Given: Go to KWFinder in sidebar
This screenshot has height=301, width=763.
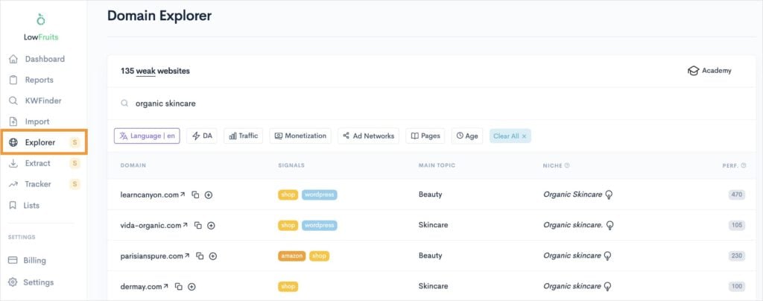Looking at the screenshot, I should 35,101.
